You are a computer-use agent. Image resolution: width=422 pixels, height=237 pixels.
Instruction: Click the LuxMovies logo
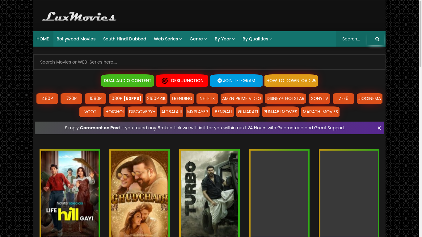[79, 16]
